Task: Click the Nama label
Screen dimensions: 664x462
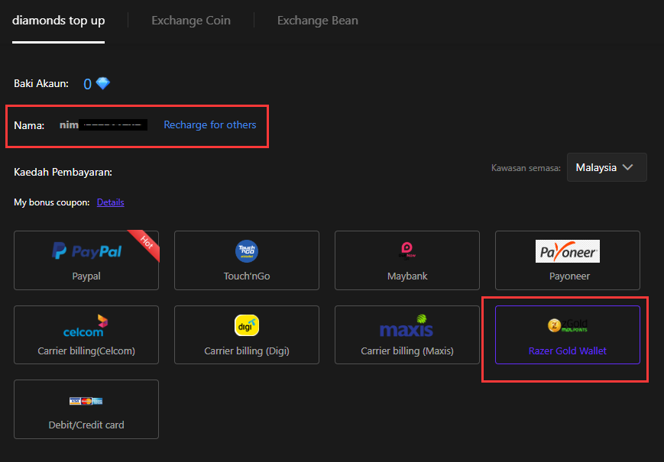Action: (29, 126)
